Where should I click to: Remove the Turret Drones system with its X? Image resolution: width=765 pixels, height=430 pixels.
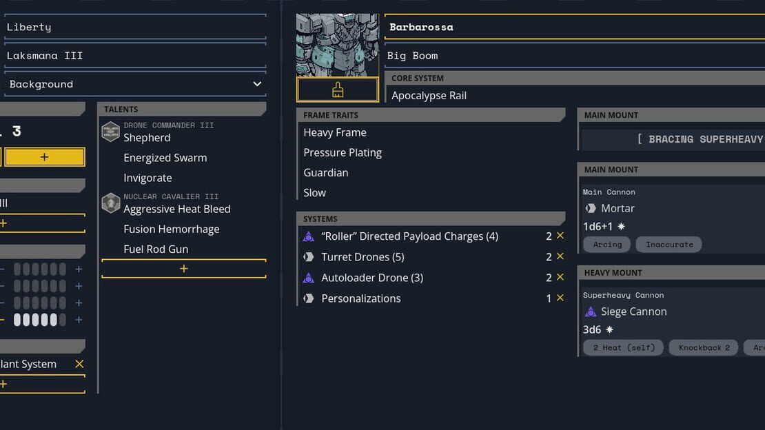coord(560,256)
